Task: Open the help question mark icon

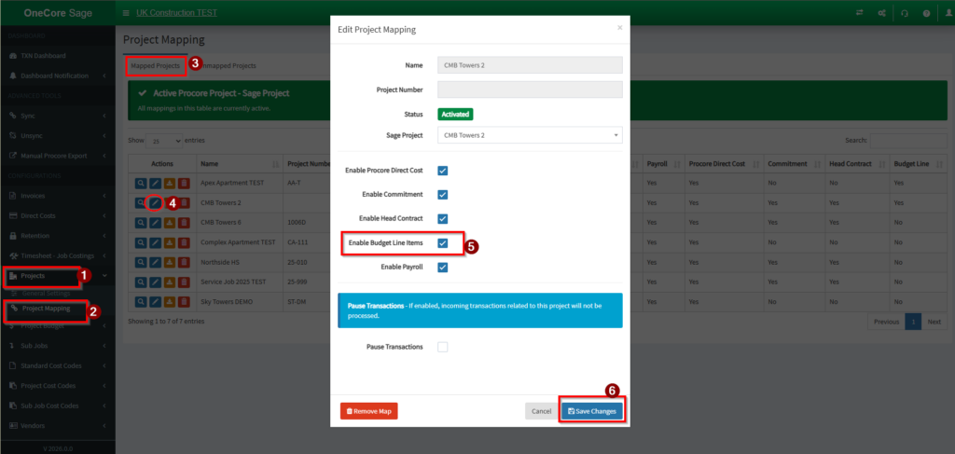Action: [926, 13]
